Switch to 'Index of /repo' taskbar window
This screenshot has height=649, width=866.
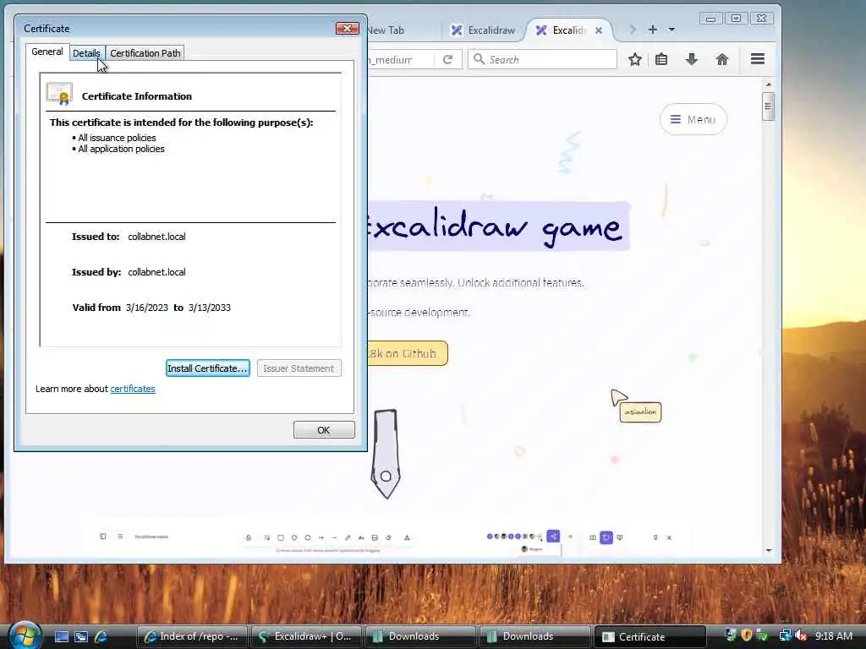(x=193, y=636)
